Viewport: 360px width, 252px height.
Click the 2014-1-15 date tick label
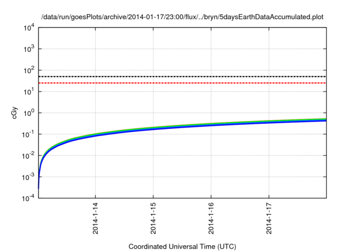pos(153,218)
